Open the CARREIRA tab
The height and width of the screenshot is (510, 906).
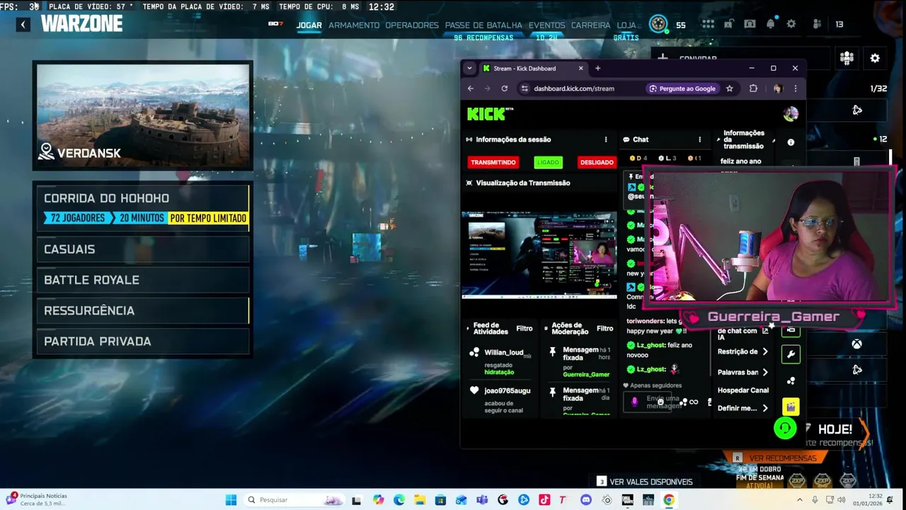[590, 25]
